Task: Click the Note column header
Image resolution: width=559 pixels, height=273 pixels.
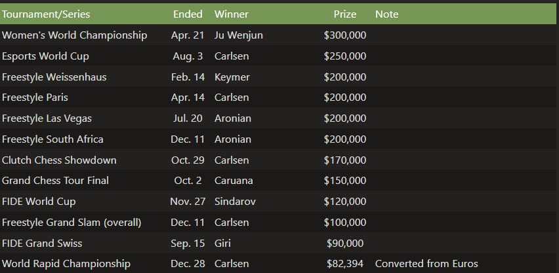Action: point(386,14)
